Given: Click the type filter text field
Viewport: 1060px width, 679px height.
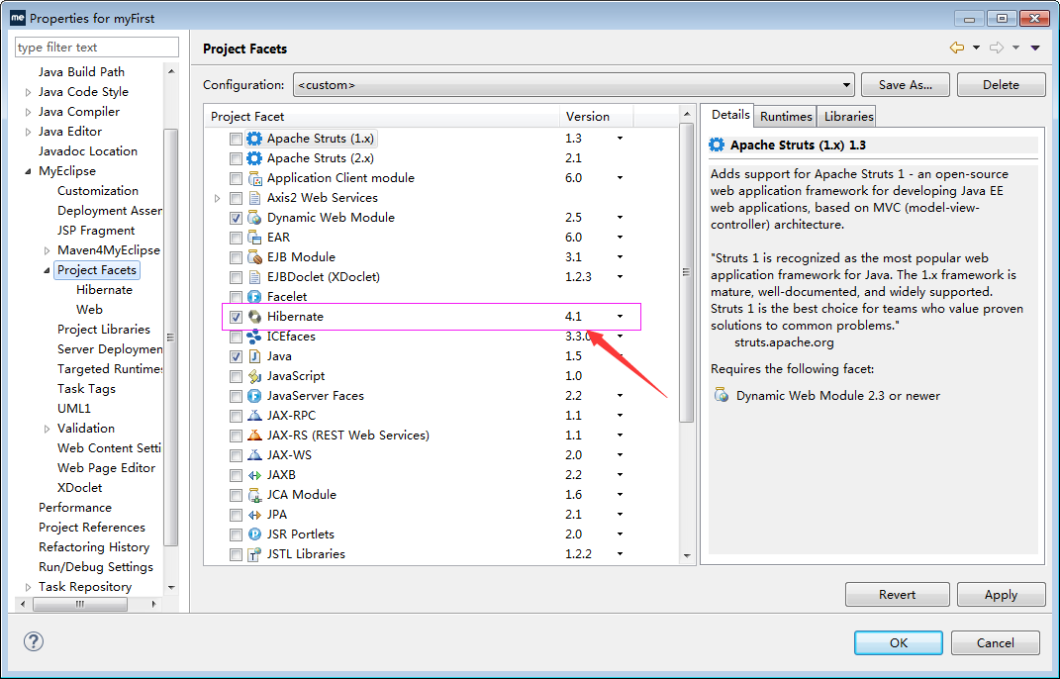Looking at the screenshot, I should coord(97,48).
